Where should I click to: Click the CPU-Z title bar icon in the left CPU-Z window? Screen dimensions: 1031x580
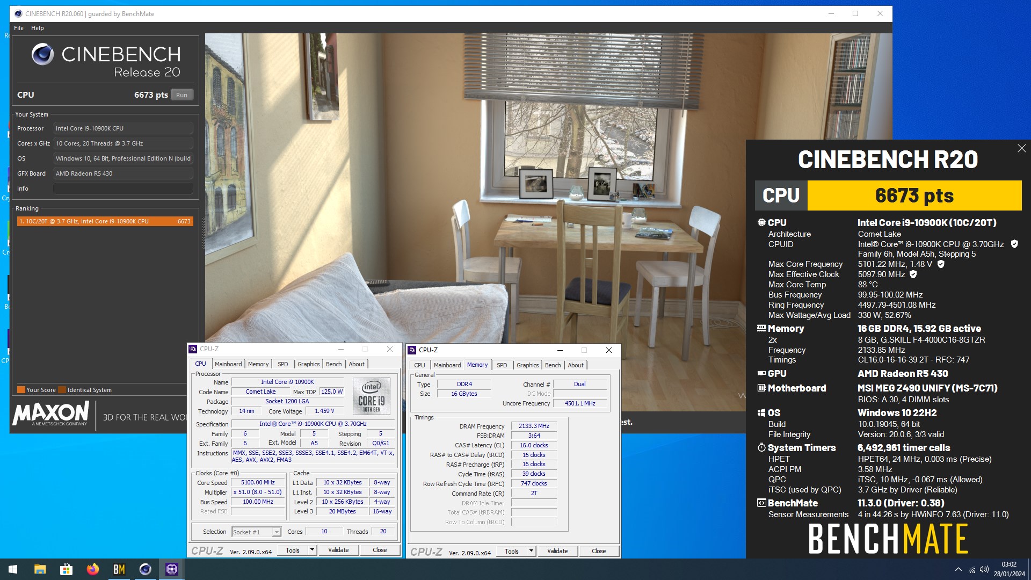pos(193,349)
